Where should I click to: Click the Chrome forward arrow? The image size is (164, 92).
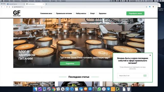click(x=4, y=7)
